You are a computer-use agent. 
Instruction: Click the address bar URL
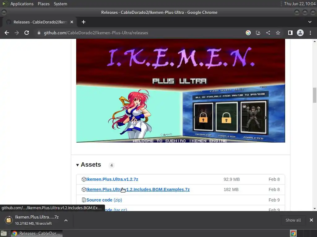pyautogui.click(x=96, y=33)
